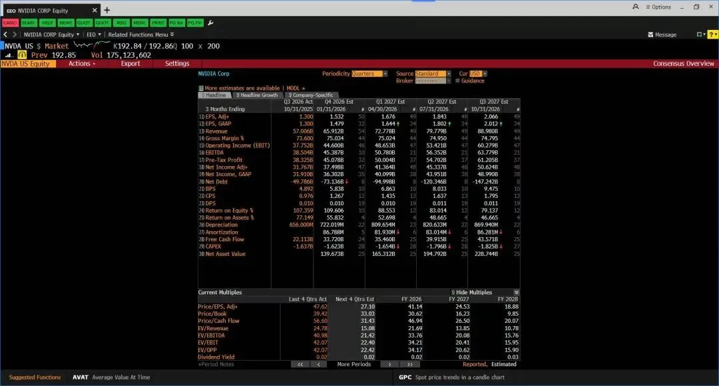Image resolution: width=719 pixels, height=386 pixels.
Task: Click the Export menu item
Action: [130, 64]
